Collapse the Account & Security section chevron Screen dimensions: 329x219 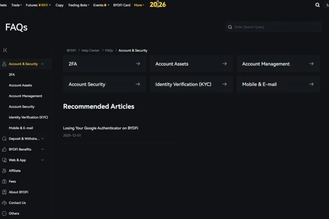(x=42, y=64)
